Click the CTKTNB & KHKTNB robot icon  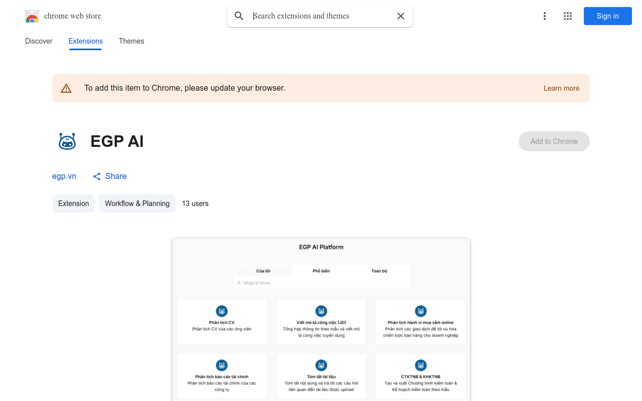click(421, 365)
